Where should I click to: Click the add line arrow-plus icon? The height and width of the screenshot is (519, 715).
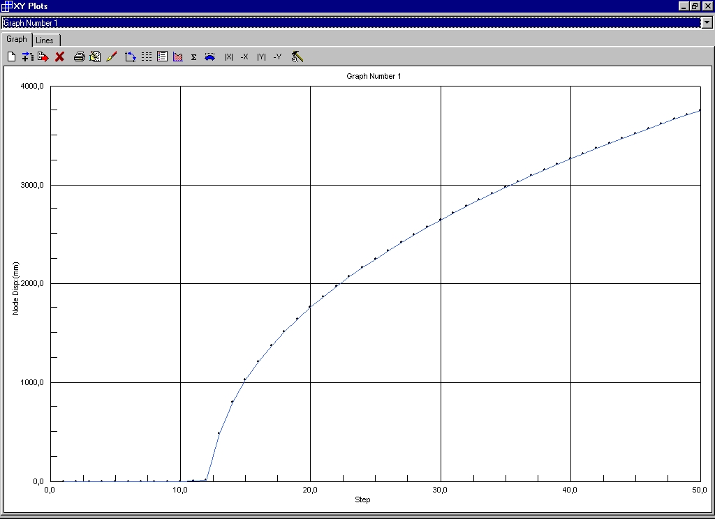coord(28,57)
